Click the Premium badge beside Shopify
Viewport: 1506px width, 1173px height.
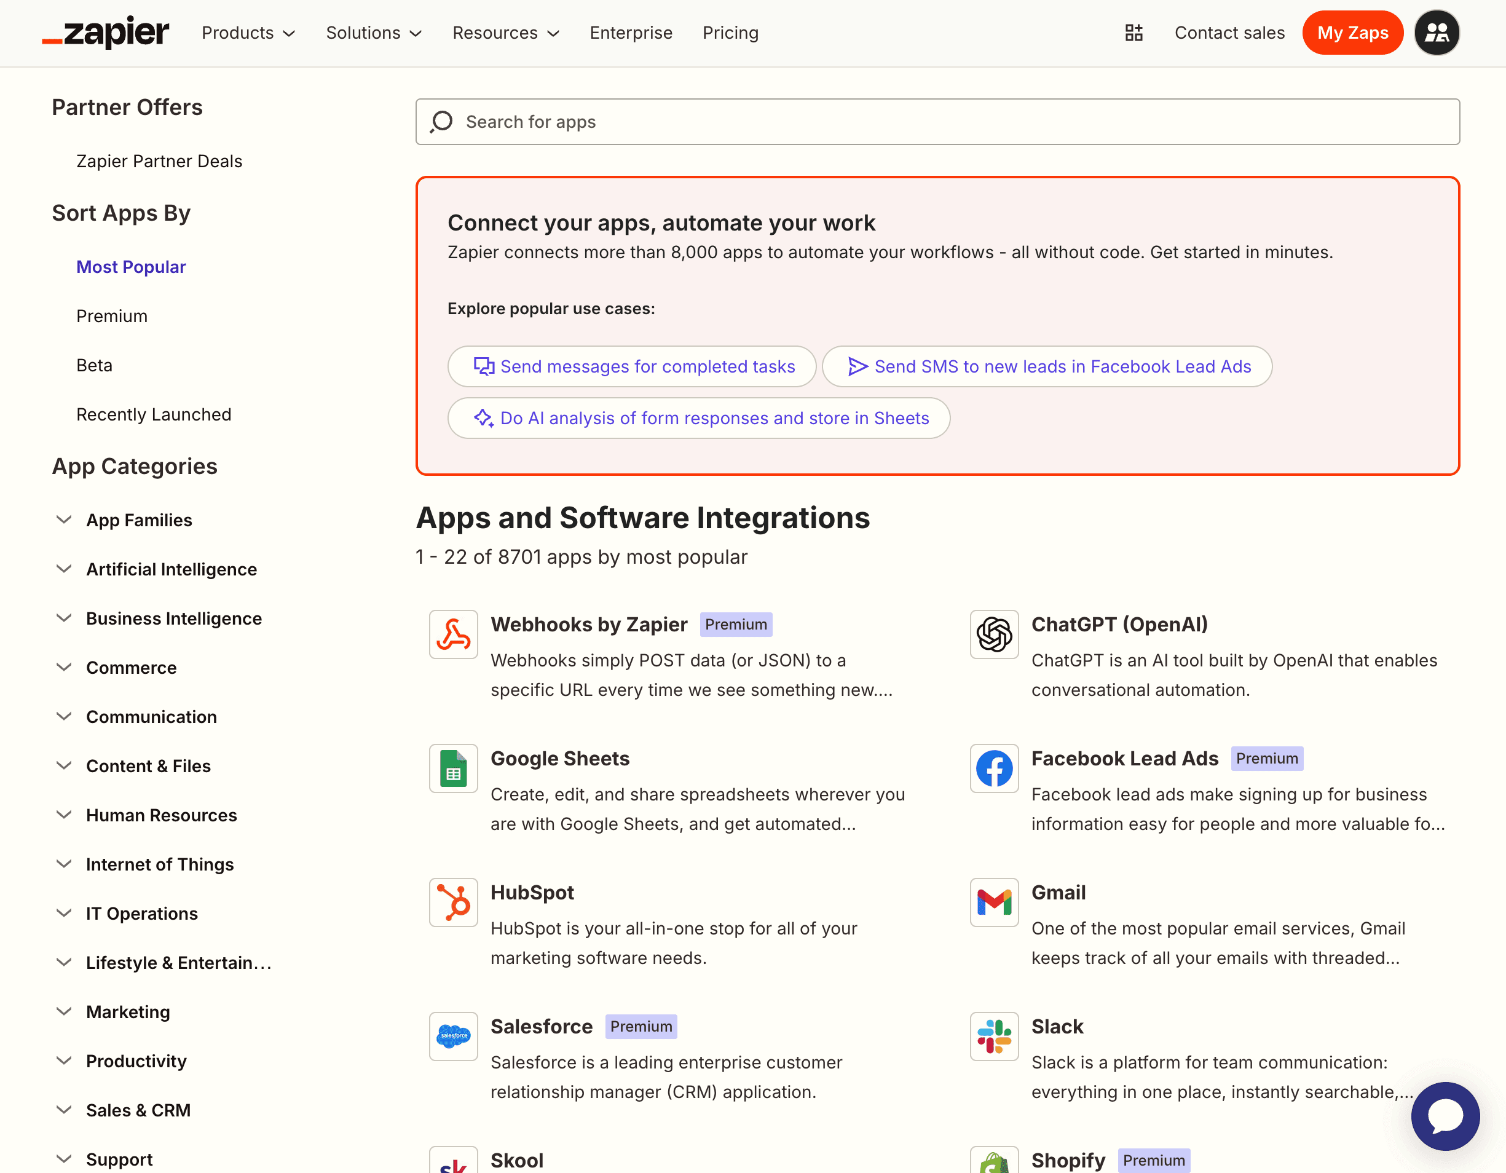pos(1154,1161)
